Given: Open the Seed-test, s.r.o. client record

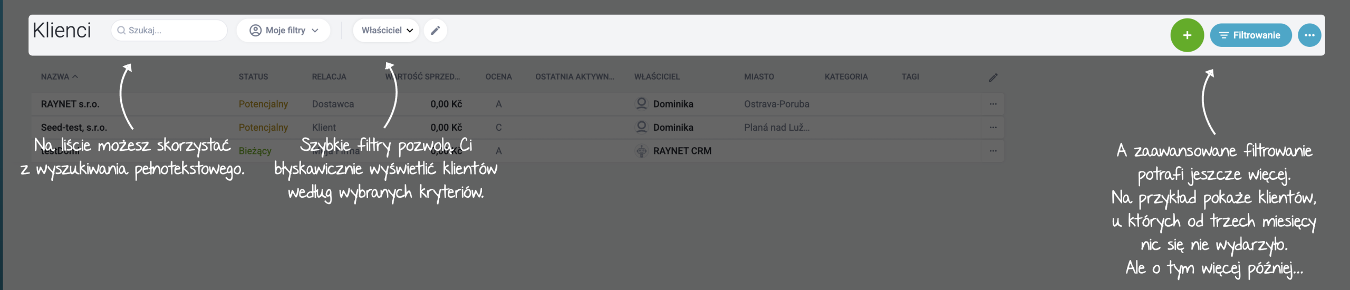Looking at the screenshot, I should [74, 128].
